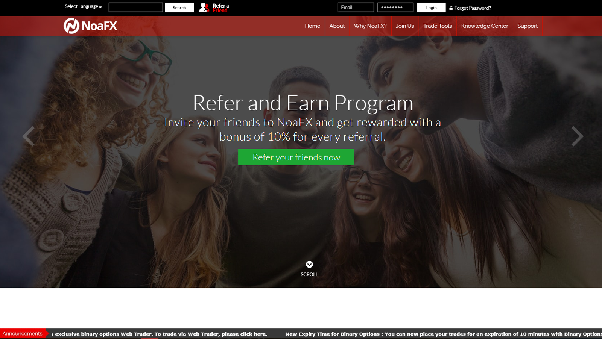Click the Search button
The height and width of the screenshot is (339, 602).
pos(179,8)
